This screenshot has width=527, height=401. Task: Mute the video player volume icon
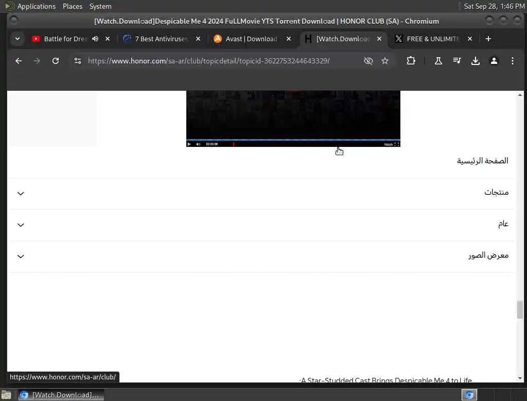point(198,144)
